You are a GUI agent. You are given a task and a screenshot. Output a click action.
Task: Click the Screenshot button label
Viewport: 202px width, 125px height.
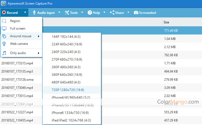(148, 13)
